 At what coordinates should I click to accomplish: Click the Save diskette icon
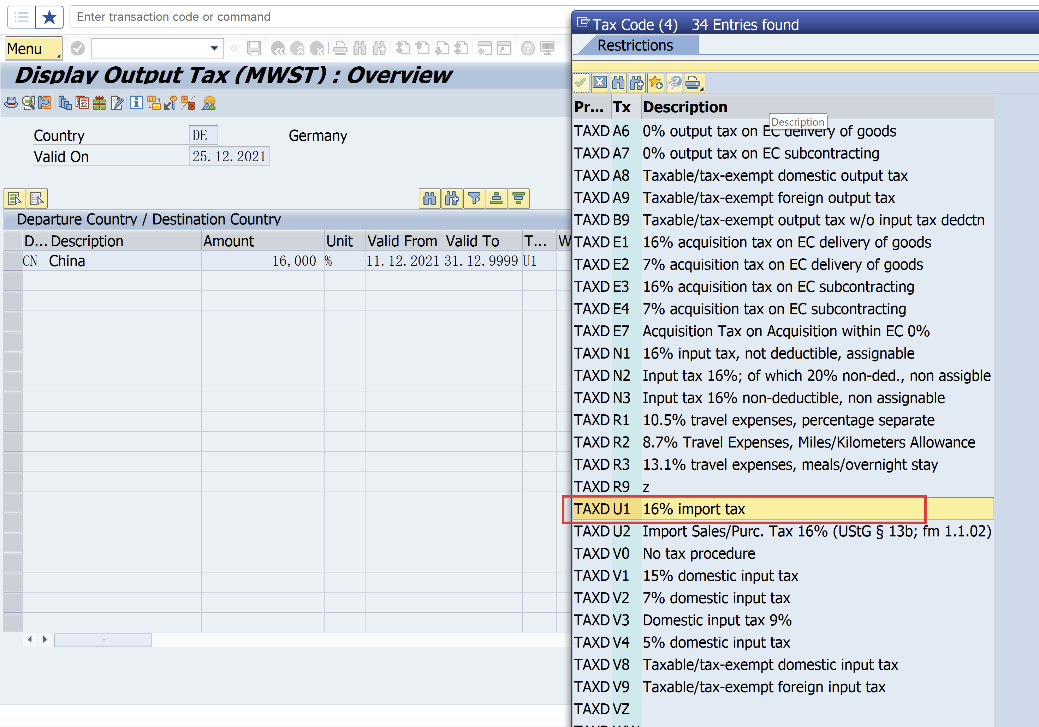pyautogui.click(x=254, y=48)
